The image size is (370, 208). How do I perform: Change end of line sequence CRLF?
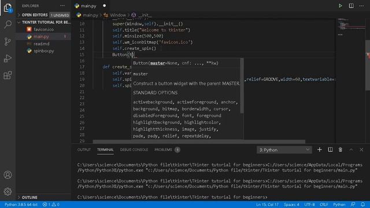point(324,205)
